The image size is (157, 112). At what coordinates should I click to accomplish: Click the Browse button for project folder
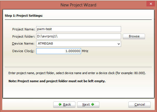pyautogui.click(x=134, y=36)
